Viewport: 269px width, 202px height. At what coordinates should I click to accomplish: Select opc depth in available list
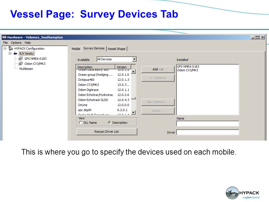(104, 110)
